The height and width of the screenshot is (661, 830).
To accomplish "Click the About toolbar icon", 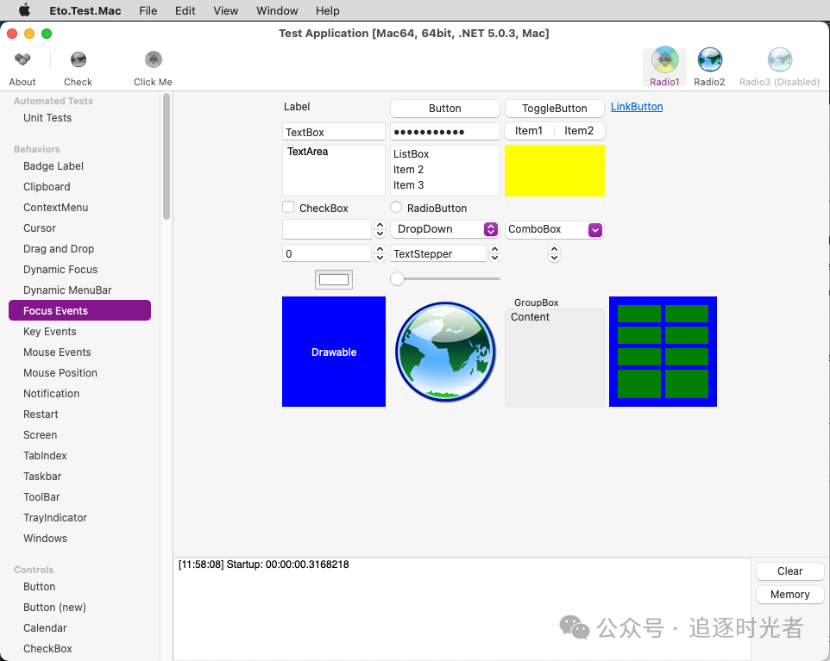I will click(x=22, y=60).
